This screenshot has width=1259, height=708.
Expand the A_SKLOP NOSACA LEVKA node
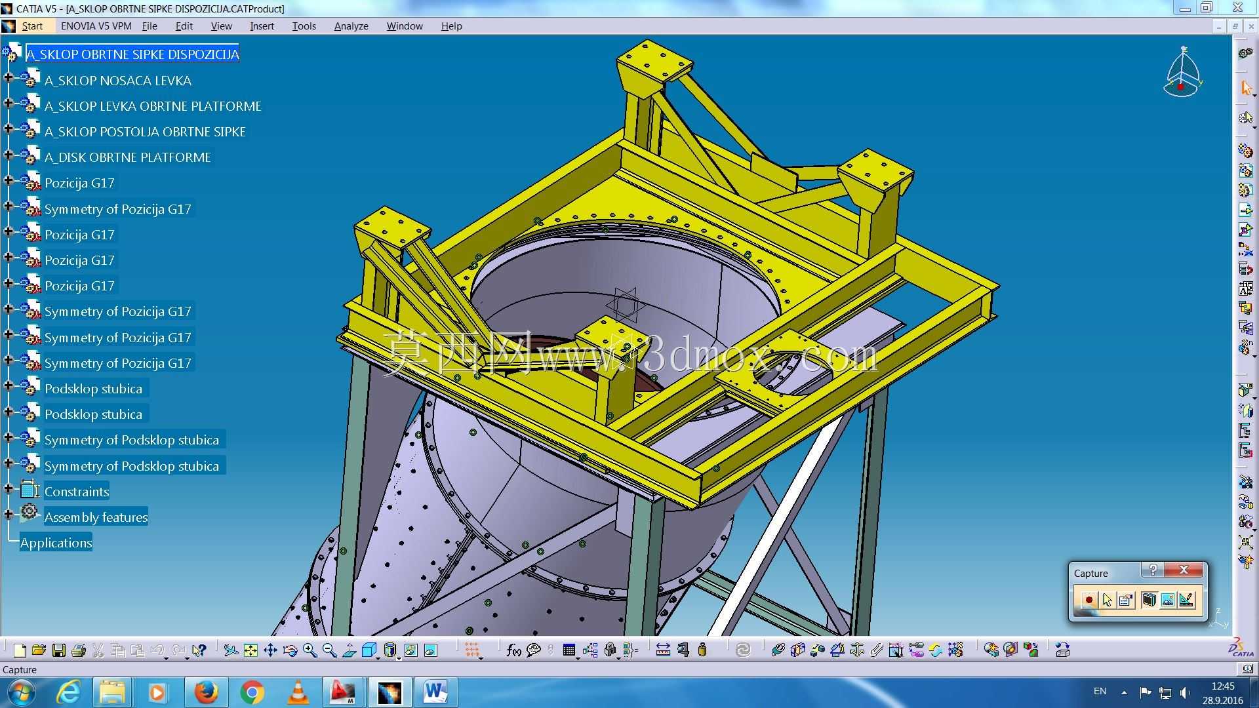pyautogui.click(x=9, y=77)
